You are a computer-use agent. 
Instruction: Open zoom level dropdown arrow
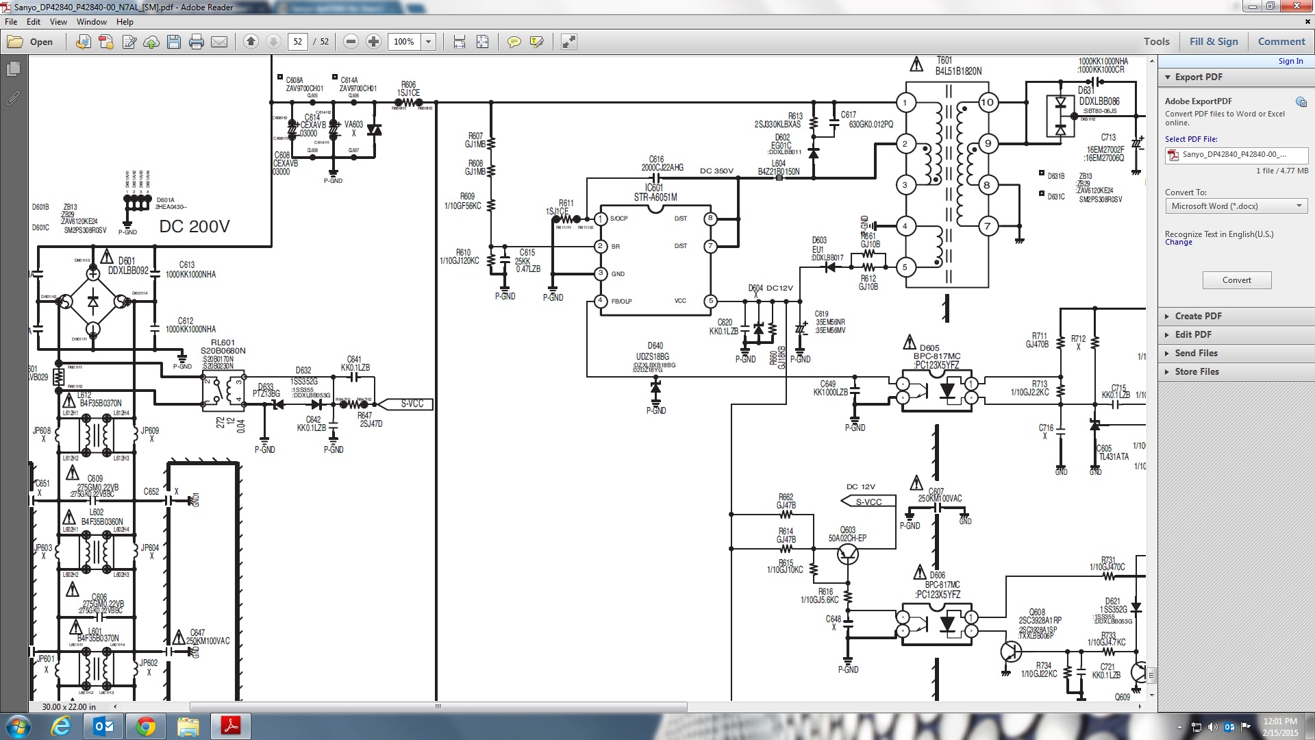coord(429,42)
